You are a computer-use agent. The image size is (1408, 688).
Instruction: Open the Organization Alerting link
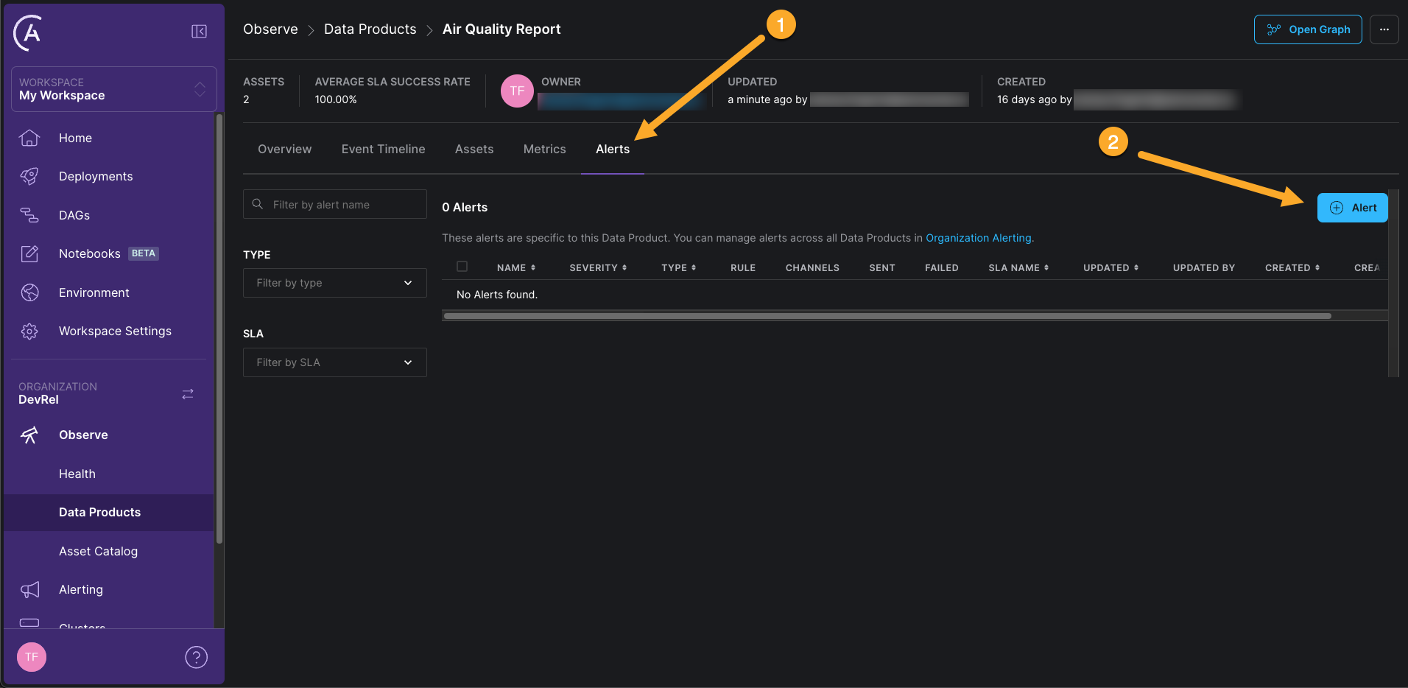pyautogui.click(x=978, y=238)
